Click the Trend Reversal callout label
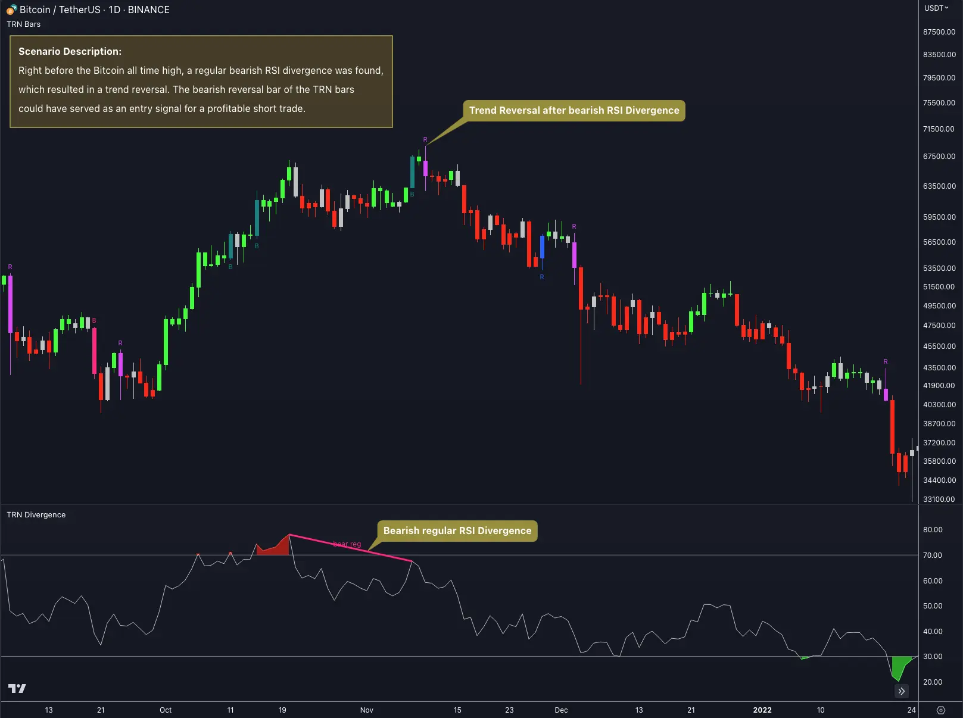963x718 pixels. click(x=574, y=110)
